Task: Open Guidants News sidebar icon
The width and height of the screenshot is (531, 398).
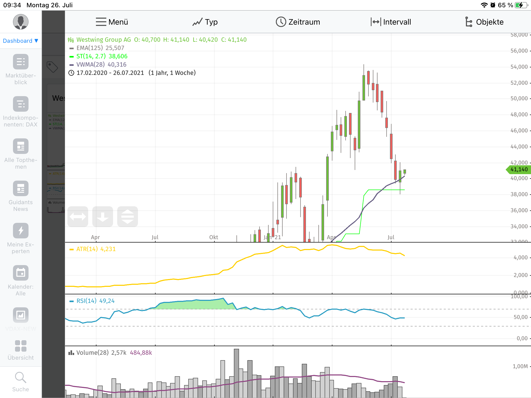Action: pos(20,188)
